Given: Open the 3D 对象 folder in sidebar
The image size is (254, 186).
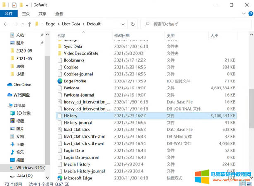Looking at the screenshot, I should 24,113.
